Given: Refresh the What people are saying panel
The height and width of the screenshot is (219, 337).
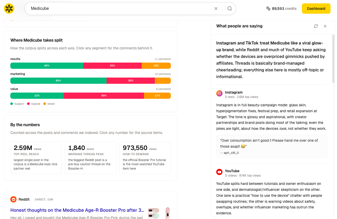Looking at the screenshot, I should (316, 26).
